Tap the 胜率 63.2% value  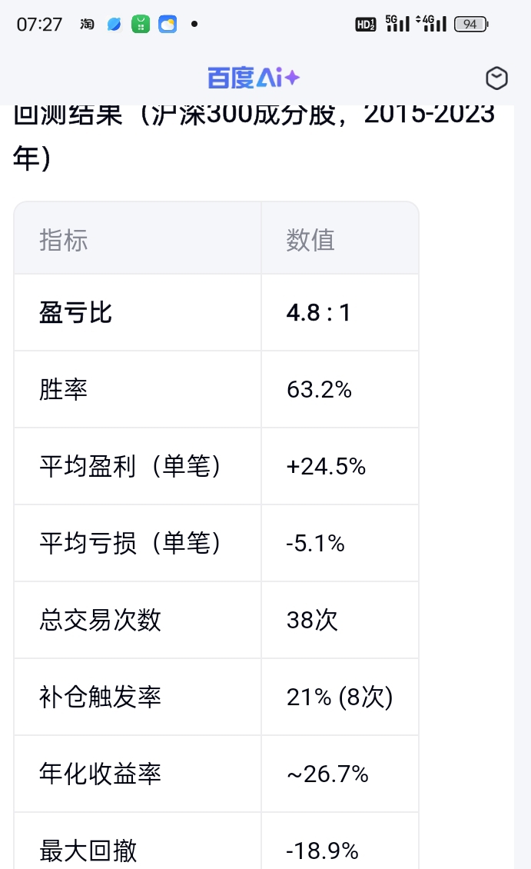(x=319, y=390)
